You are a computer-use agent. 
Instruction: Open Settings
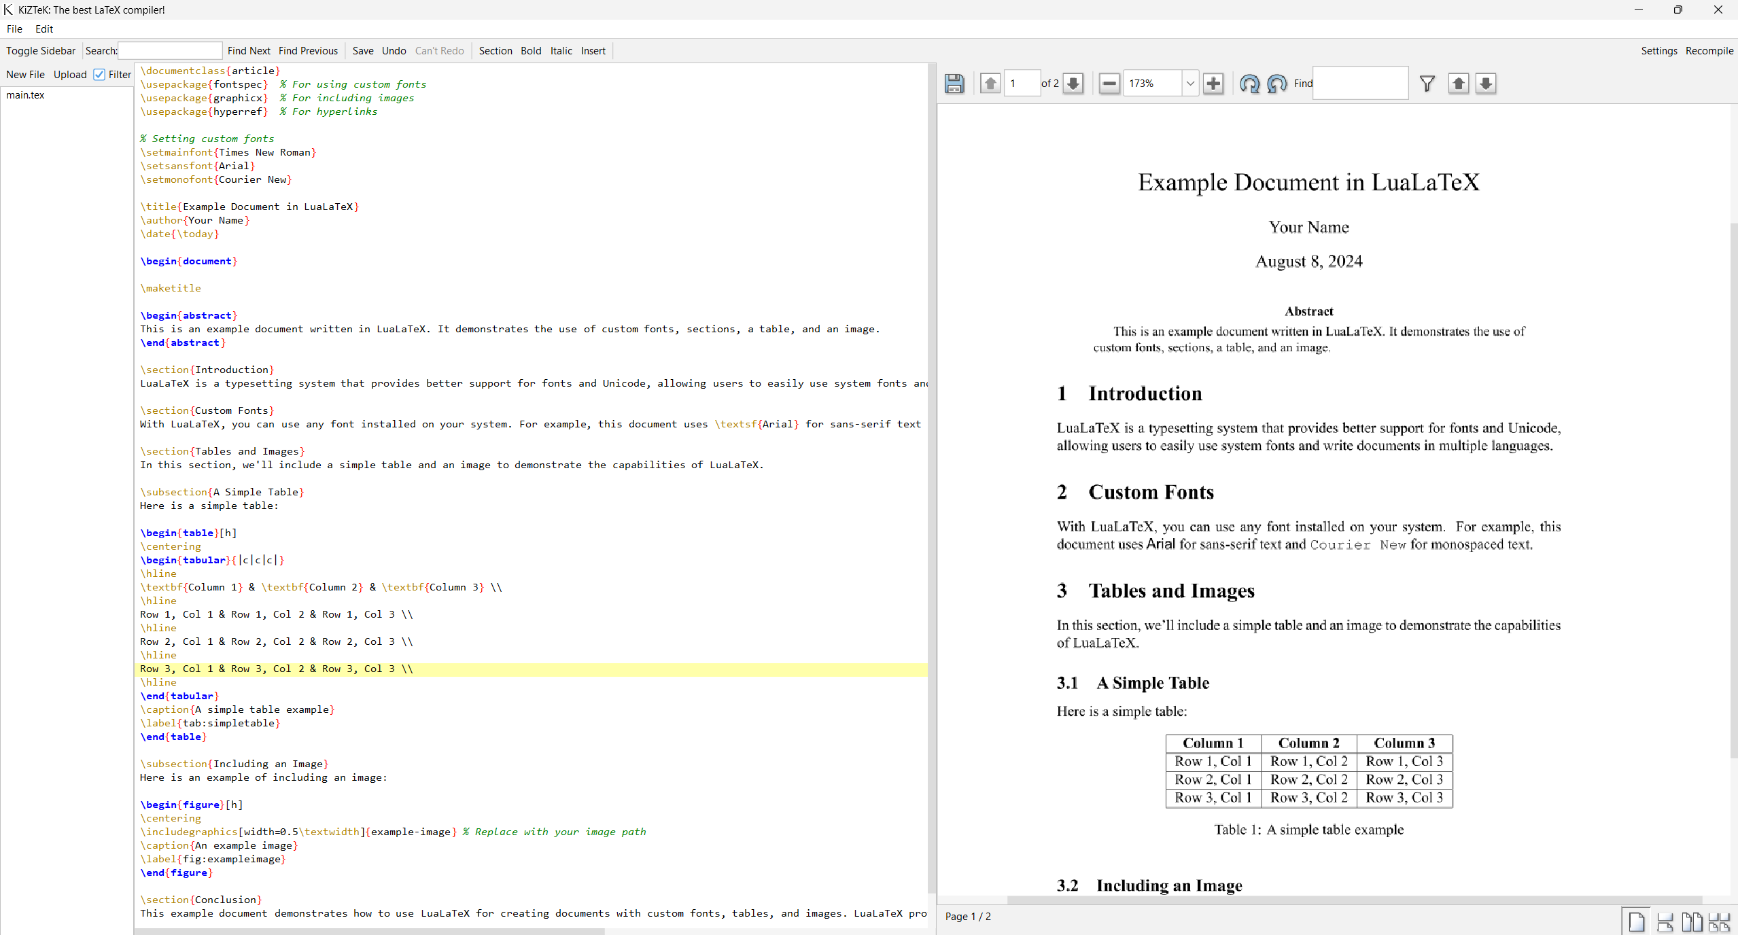click(x=1659, y=51)
